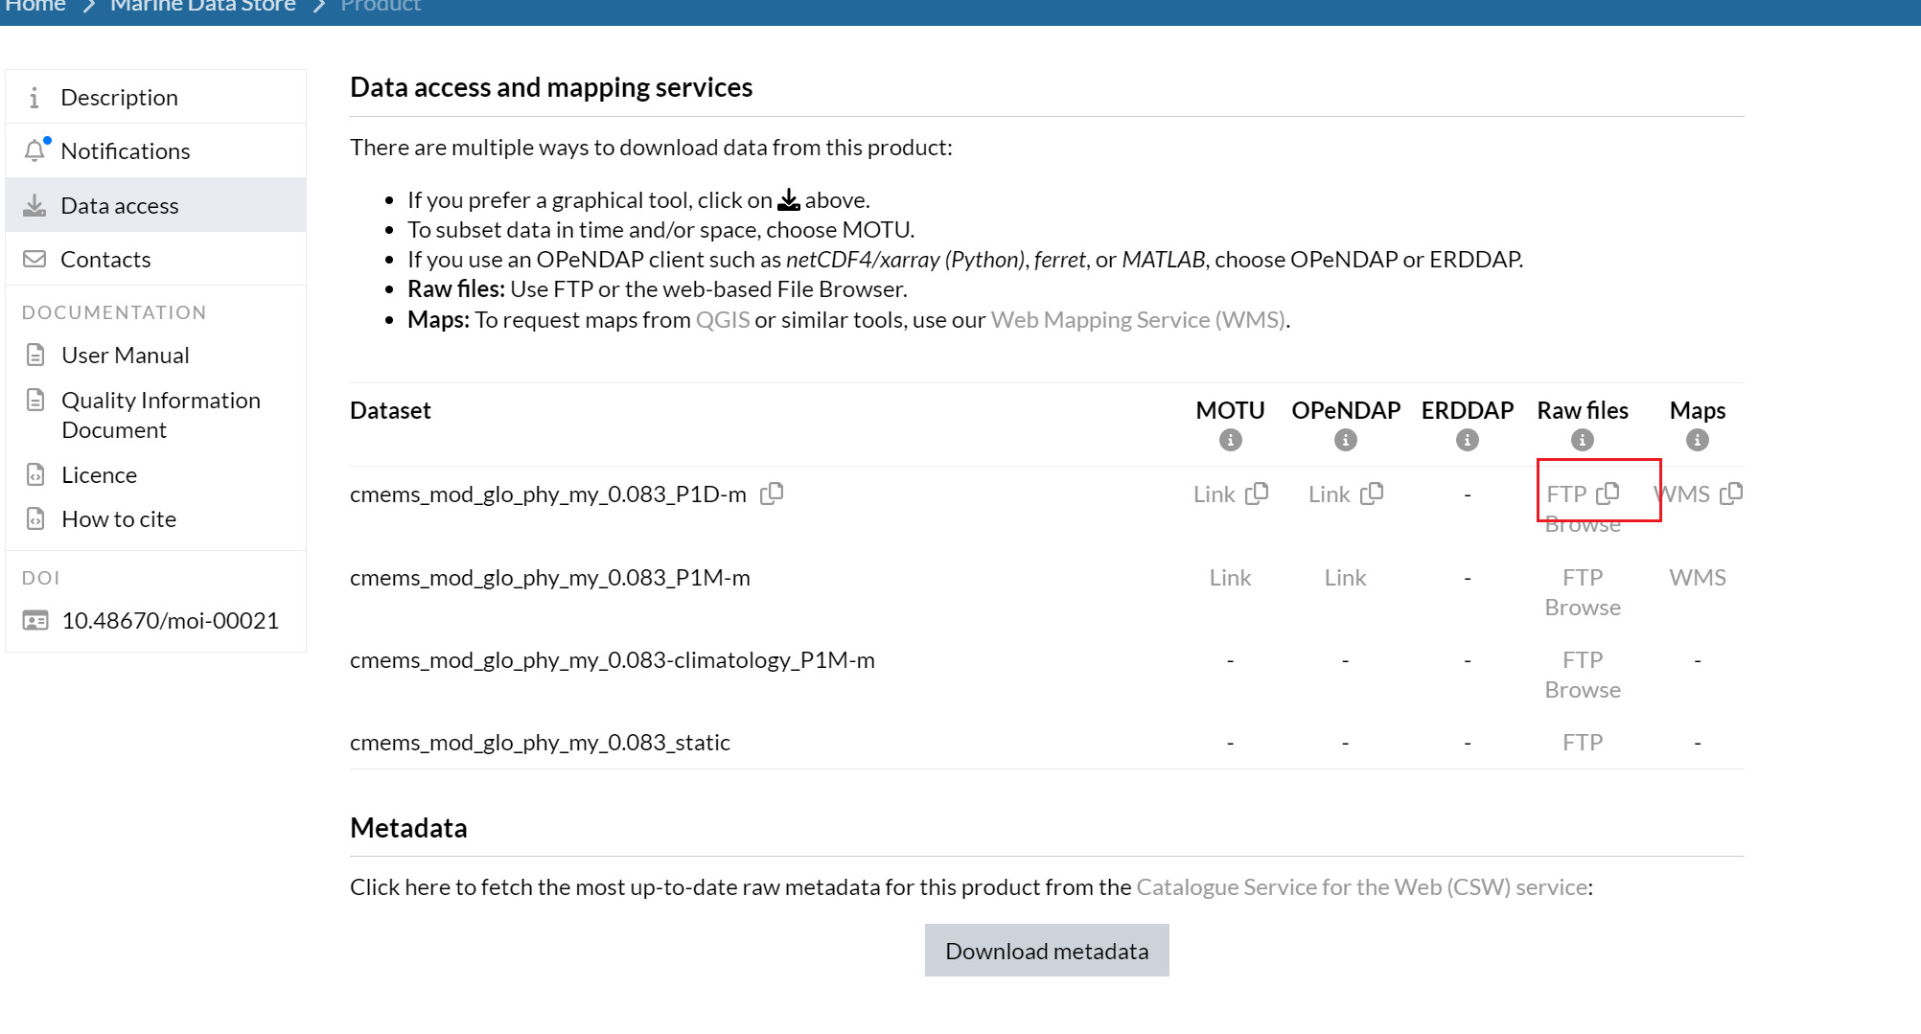The width and height of the screenshot is (1921, 1034).
Task: Open the Contacts section
Action: click(156, 259)
